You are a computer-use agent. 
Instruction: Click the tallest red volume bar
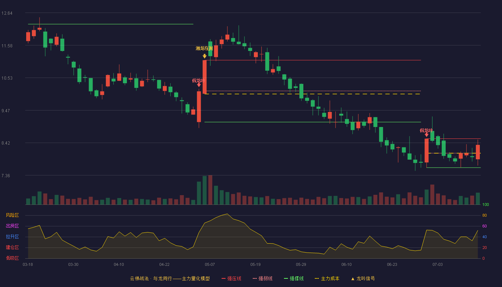(x=210, y=190)
